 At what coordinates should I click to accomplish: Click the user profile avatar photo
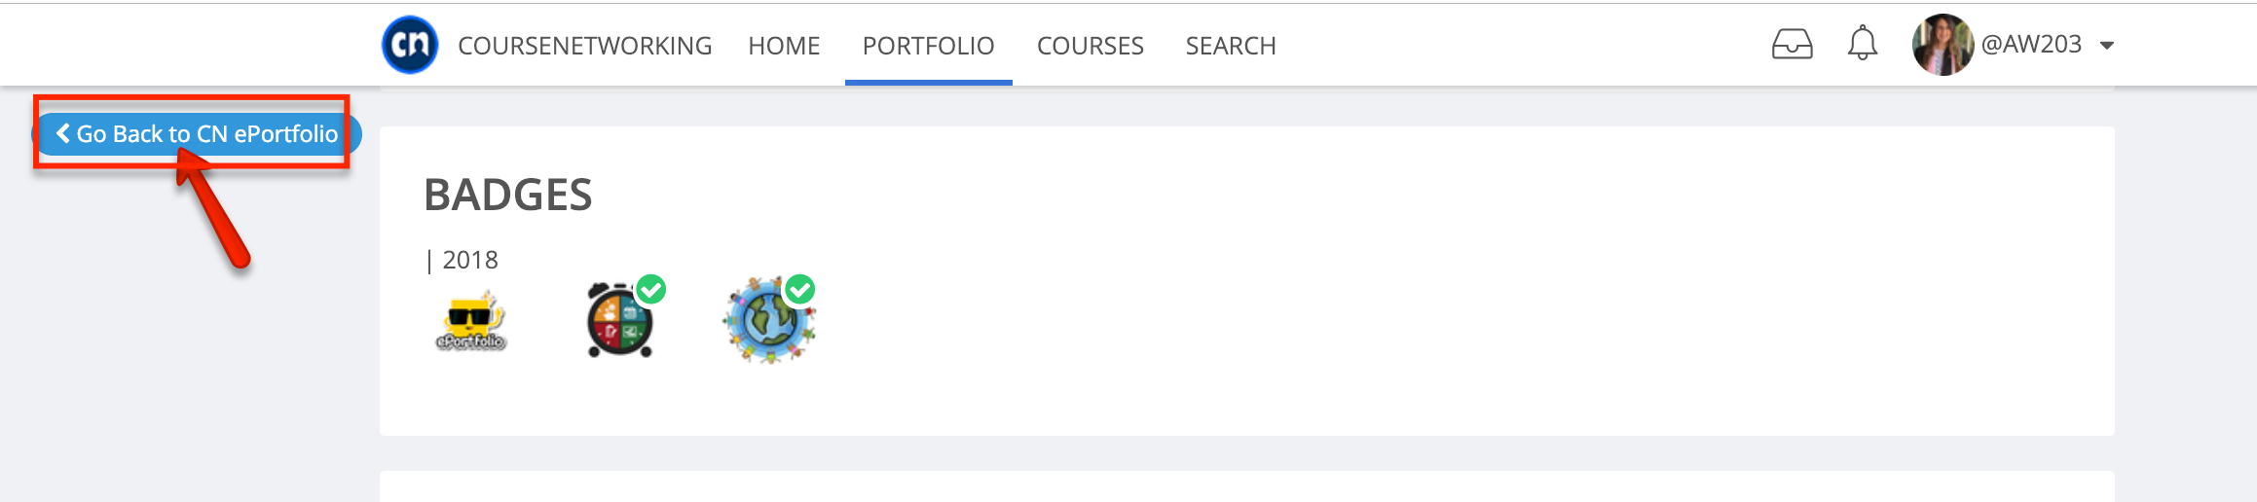[x=1942, y=45]
